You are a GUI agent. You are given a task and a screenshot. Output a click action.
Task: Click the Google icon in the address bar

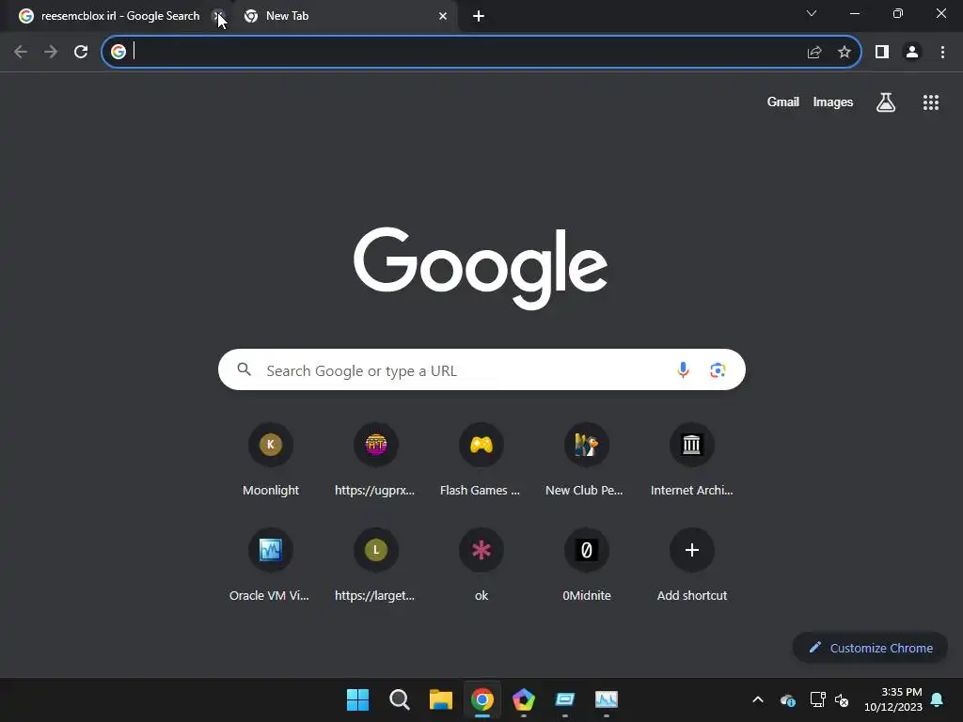118,52
